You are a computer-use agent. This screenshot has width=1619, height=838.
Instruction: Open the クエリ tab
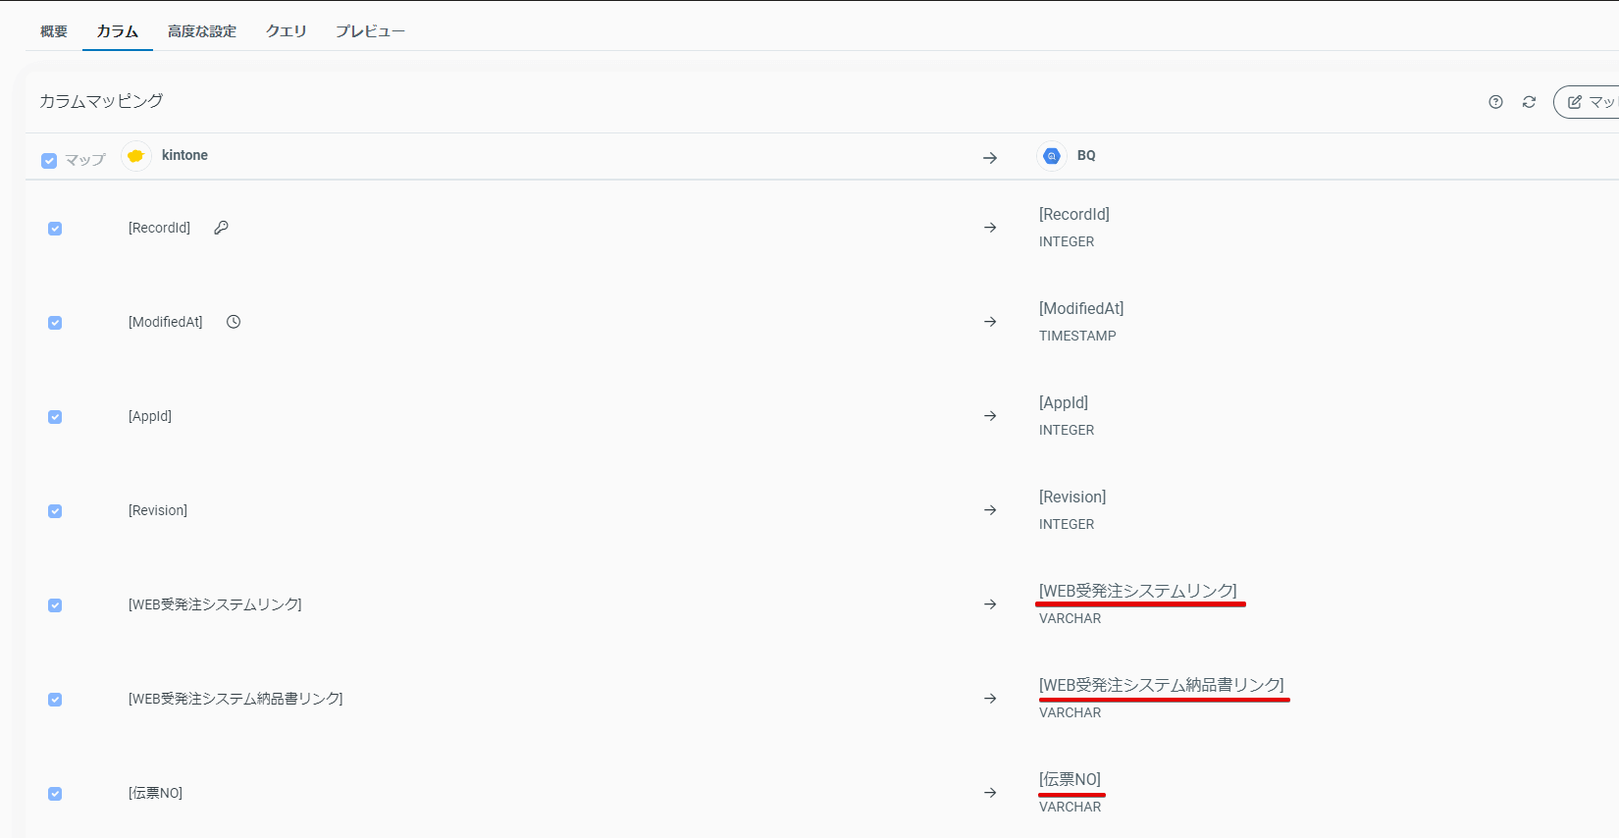pos(287,31)
